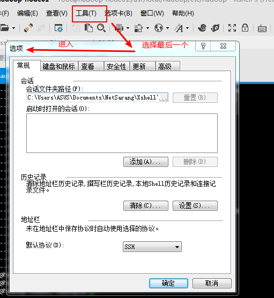This screenshot has width=274, height=298.
Task: Switch to the 高级 tab
Action: 168,66
